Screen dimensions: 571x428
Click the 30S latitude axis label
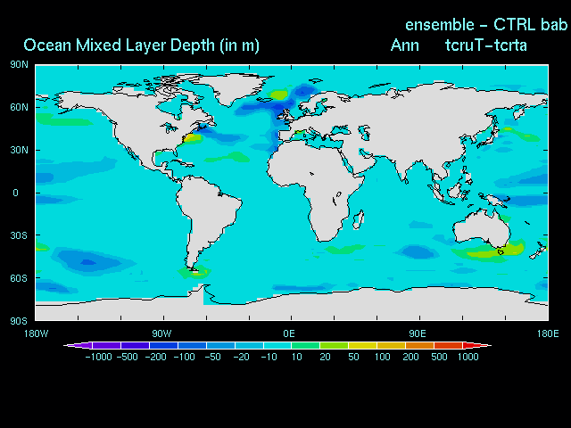coord(19,235)
